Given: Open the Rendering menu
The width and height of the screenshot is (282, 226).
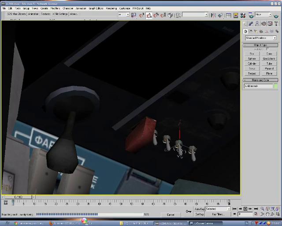Looking at the screenshot, I should point(111,8).
